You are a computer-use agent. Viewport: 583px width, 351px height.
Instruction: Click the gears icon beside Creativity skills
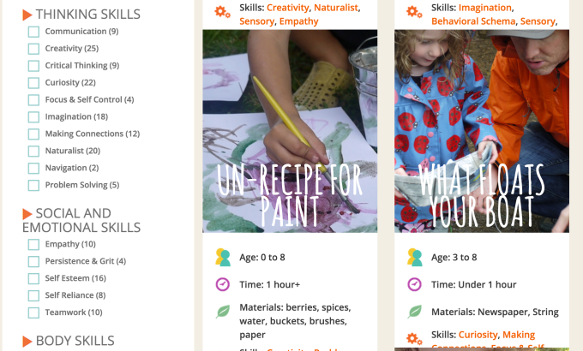point(222,11)
